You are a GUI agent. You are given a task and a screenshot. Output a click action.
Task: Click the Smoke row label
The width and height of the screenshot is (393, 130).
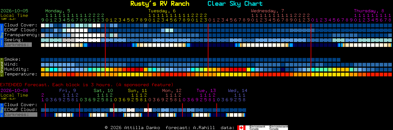point(13,59)
